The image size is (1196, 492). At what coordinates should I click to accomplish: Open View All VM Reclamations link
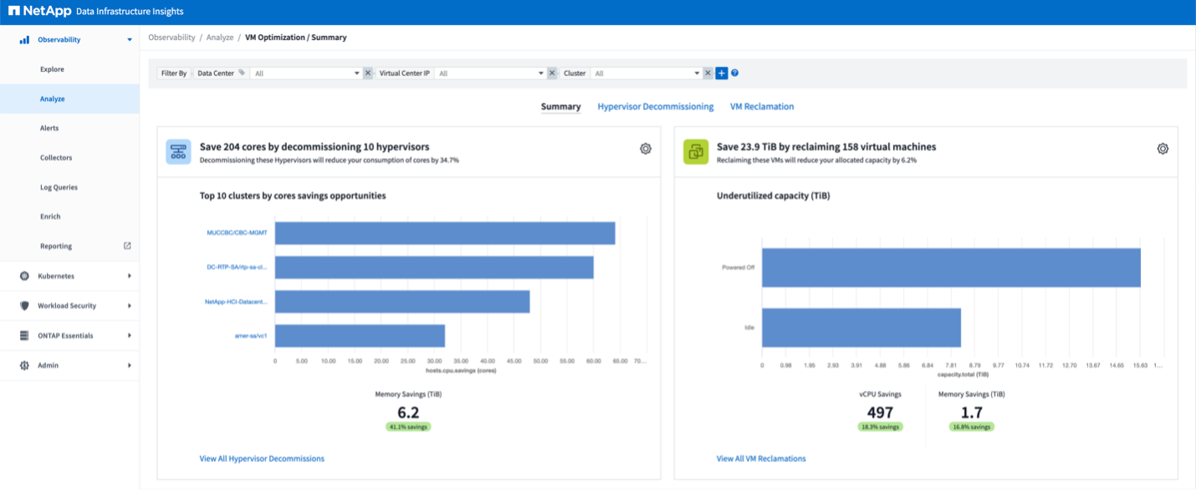(x=761, y=459)
